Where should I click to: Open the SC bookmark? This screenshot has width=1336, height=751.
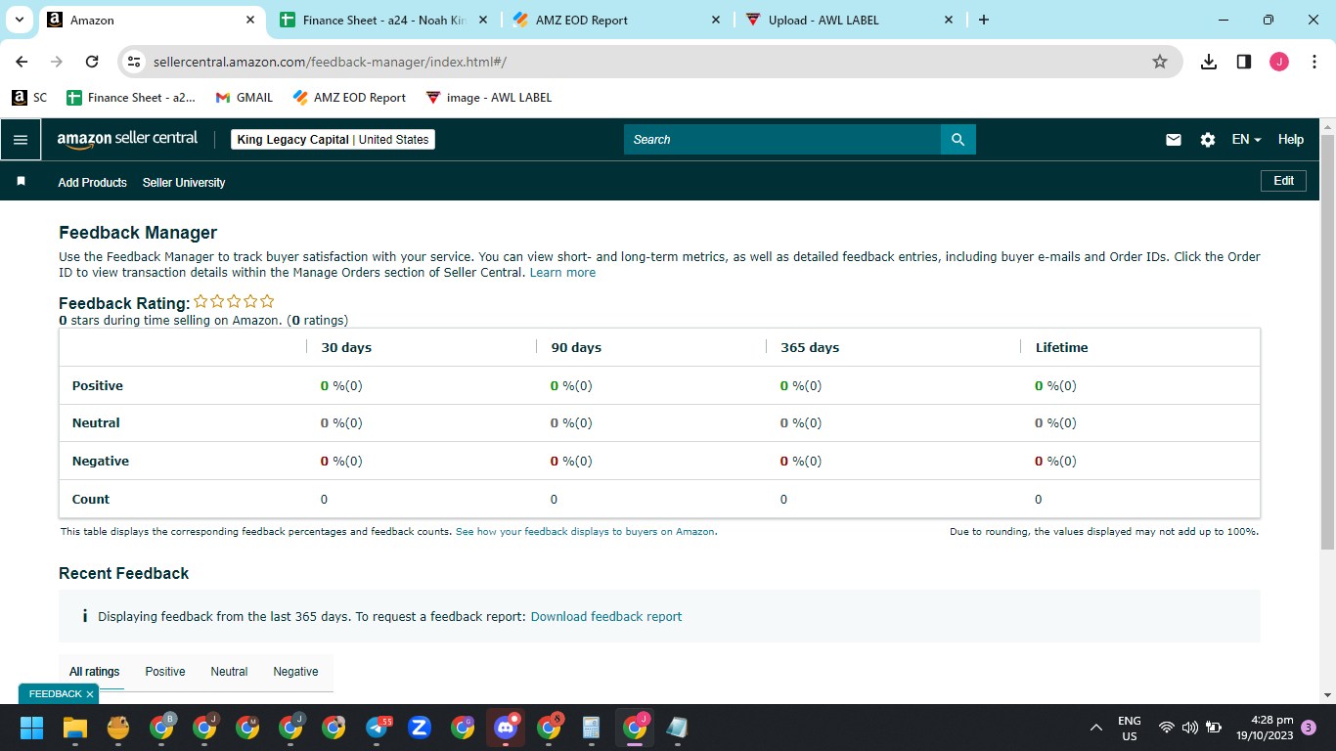(29, 98)
